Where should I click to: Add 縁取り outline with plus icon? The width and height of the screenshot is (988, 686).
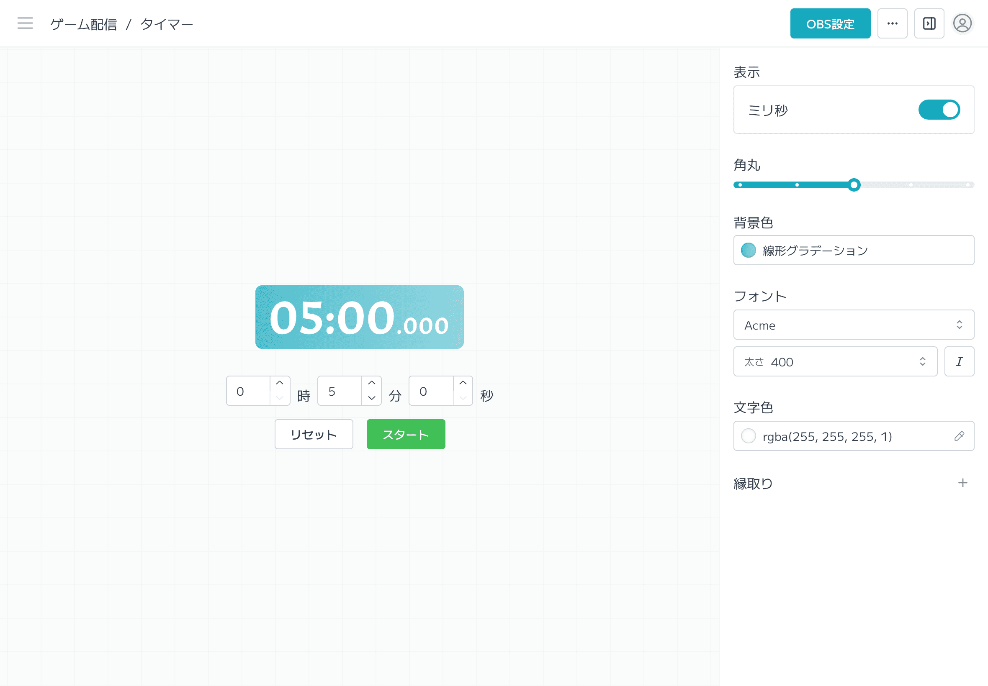(962, 483)
